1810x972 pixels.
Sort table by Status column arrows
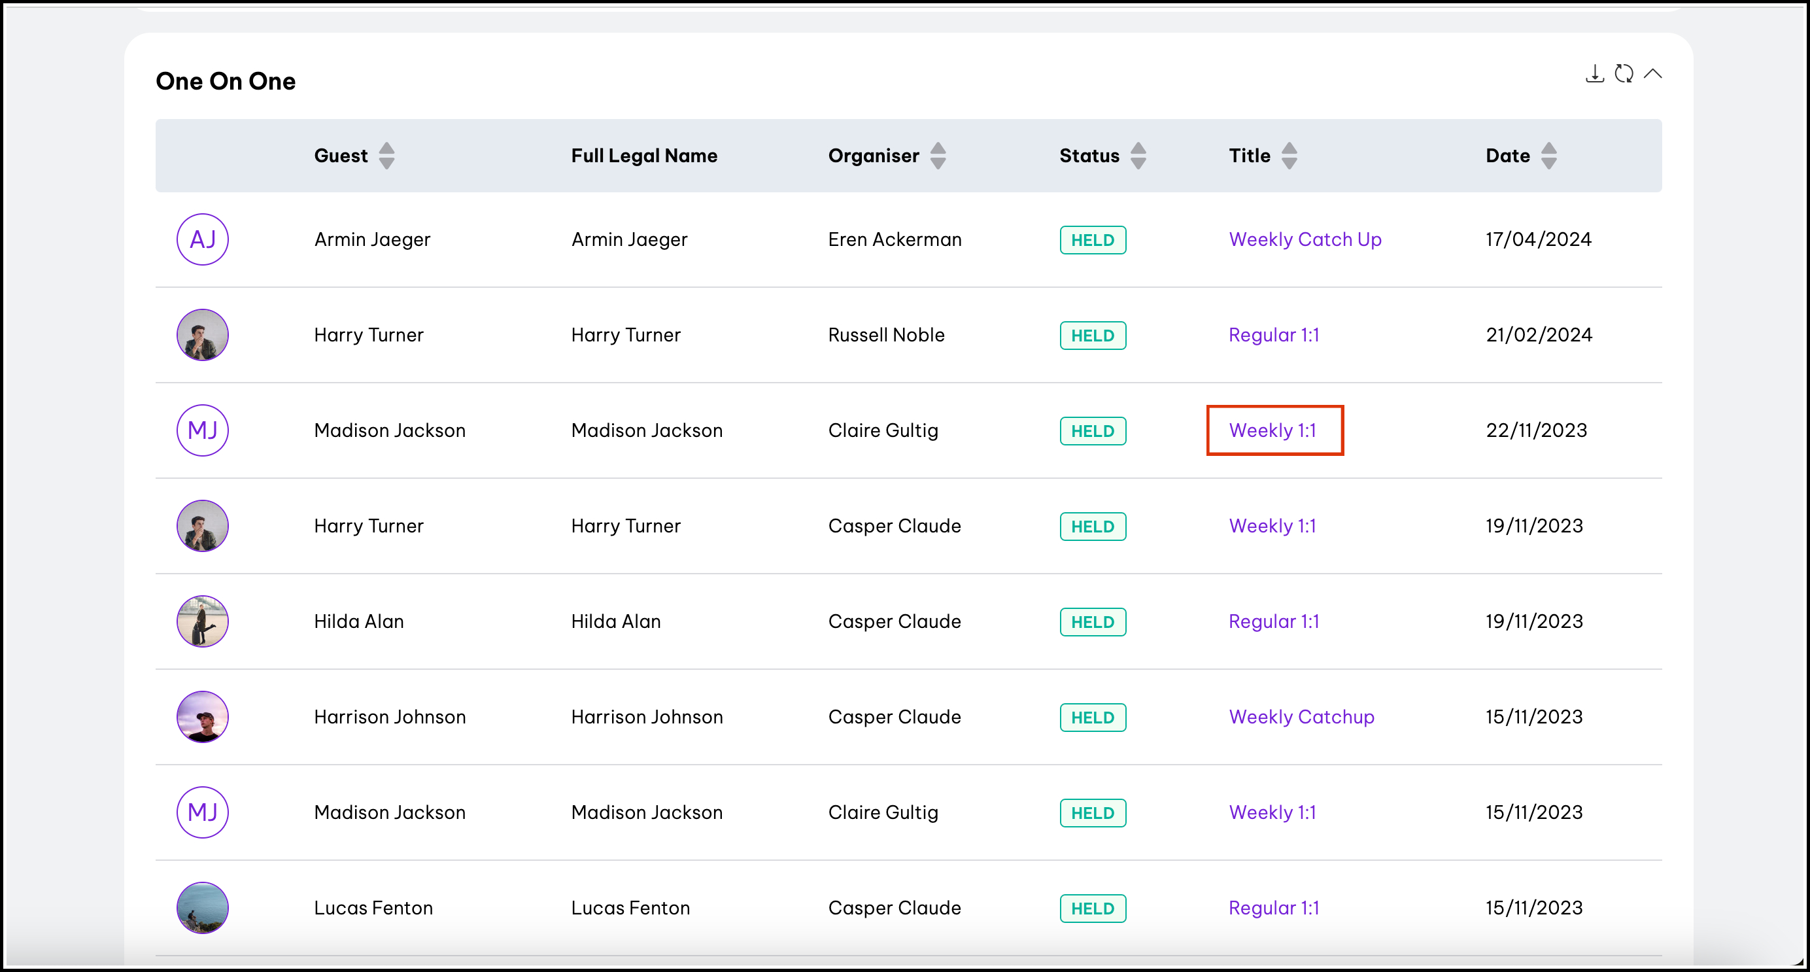pyautogui.click(x=1138, y=155)
